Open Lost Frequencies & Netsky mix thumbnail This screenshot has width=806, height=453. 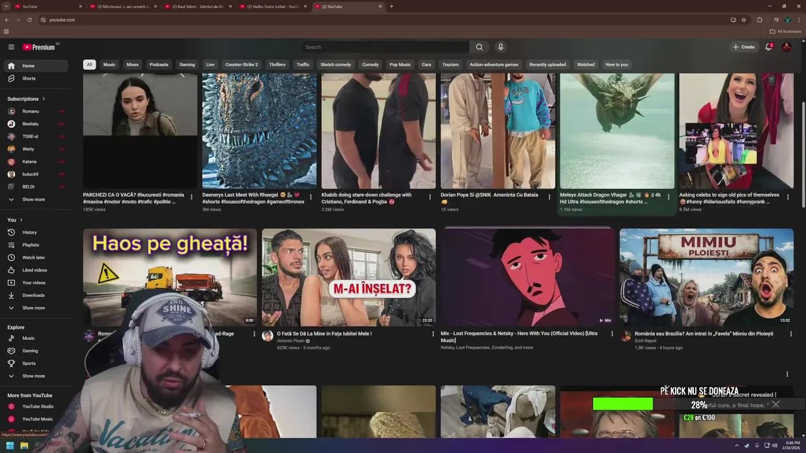click(528, 277)
